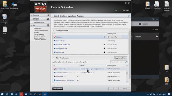Open Geçişli Grafikler Genel Ayarları page
The height and width of the screenshot is (96, 172).
click(41, 31)
